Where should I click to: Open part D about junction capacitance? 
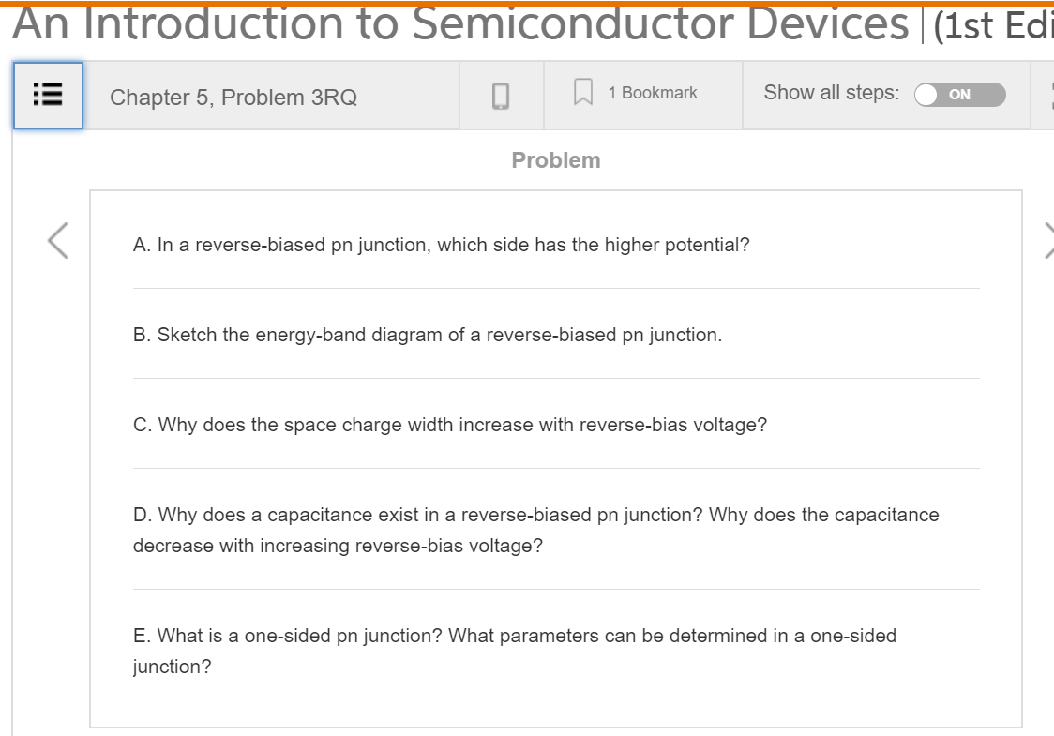(x=535, y=529)
